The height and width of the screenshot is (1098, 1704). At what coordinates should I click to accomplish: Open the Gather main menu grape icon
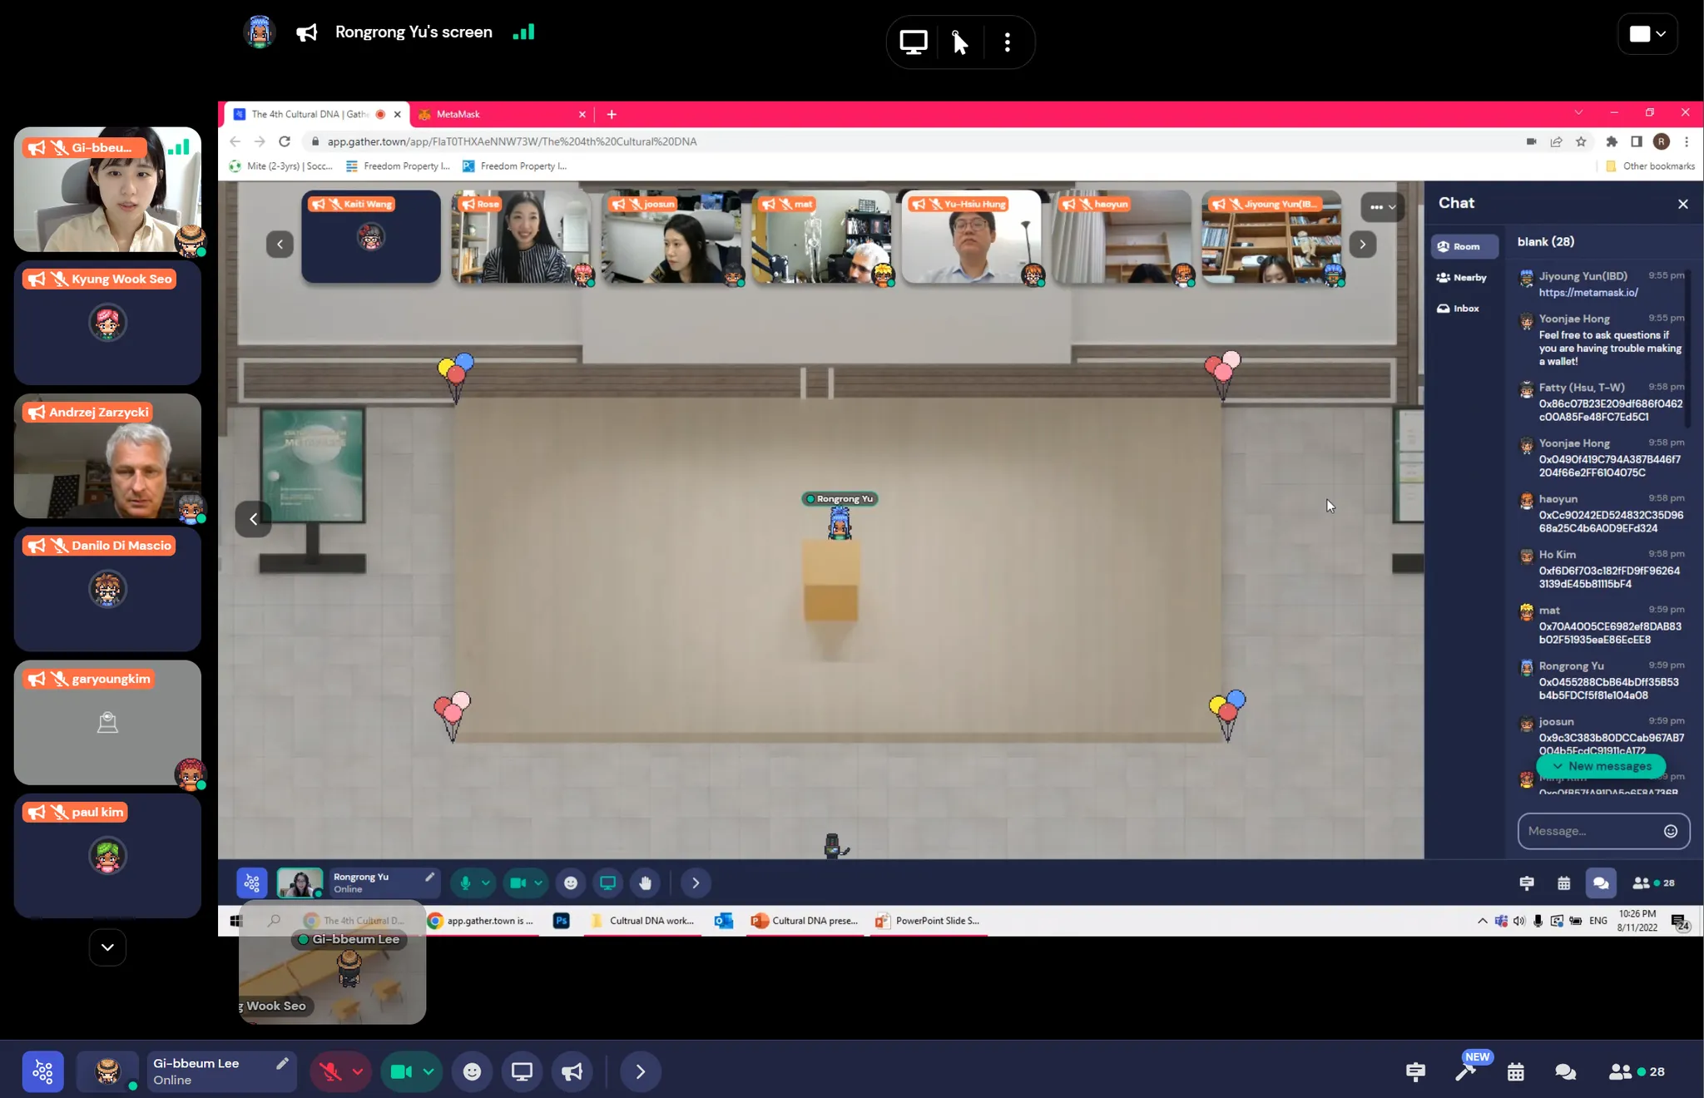[x=42, y=1071]
